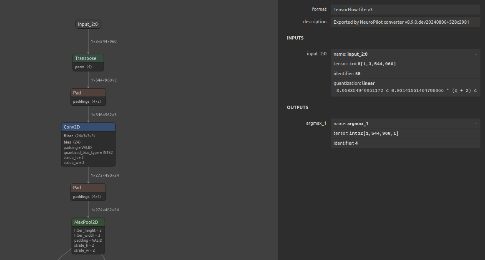Click the Transpose node header
The height and width of the screenshot is (260, 485).
[88, 58]
